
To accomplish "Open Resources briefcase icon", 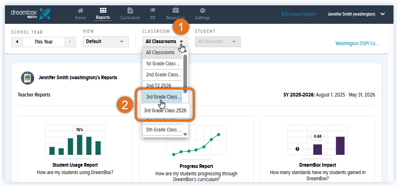I will tap(176, 11).
